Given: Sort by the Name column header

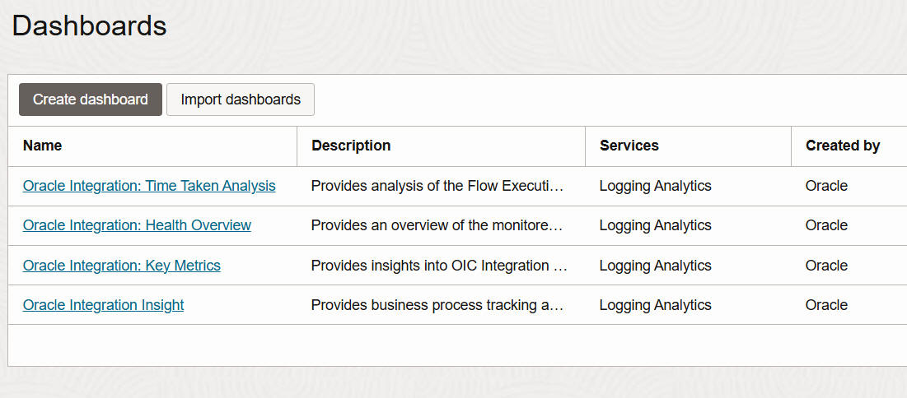Looking at the screenshot, I should click(43, 146).
